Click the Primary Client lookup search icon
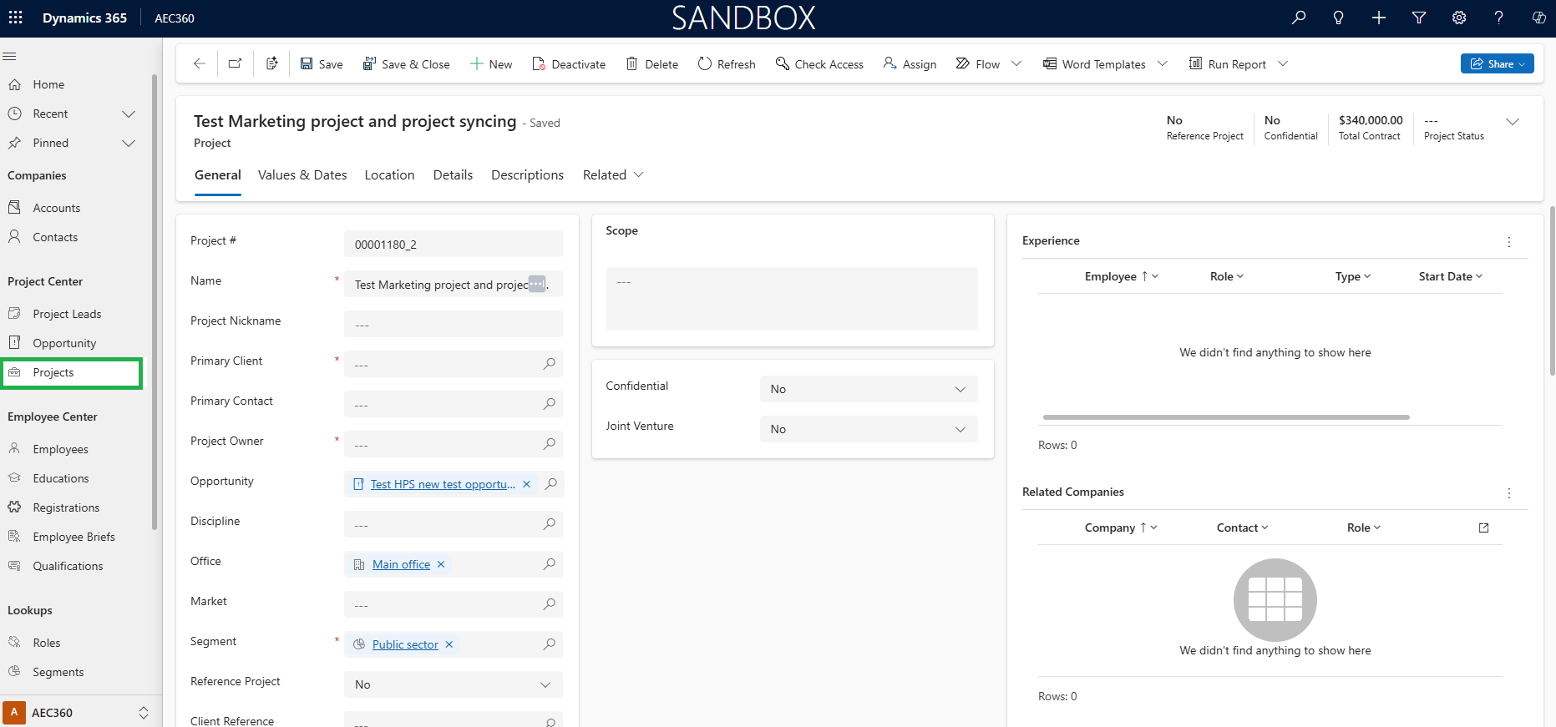This screenshot has width=1556, height=727. (x=550, y=364)
